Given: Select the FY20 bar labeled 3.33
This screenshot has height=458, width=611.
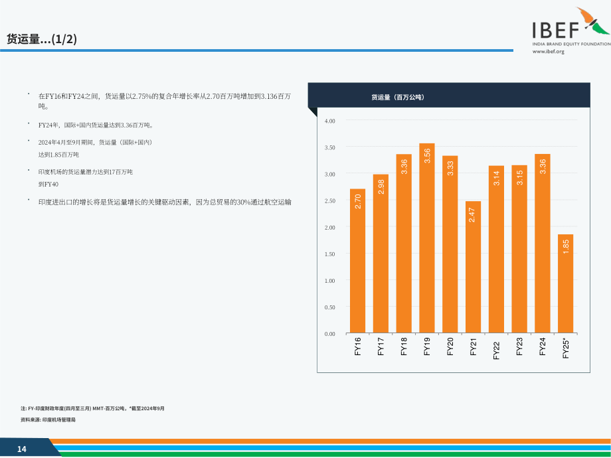Looking at the screenshot, I should (x=450, y=244).
